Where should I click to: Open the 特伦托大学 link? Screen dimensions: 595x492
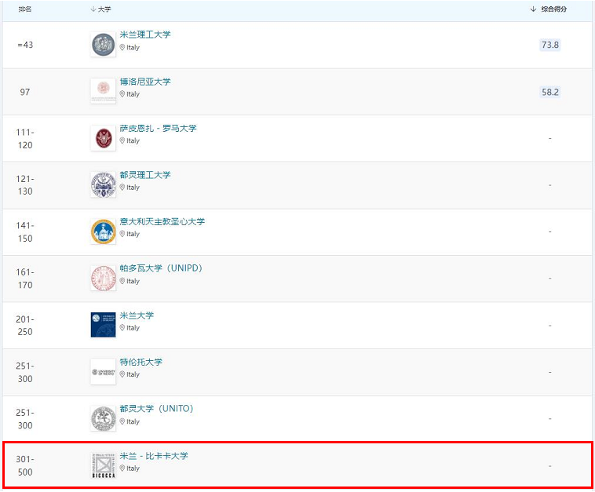click(141, 362)
